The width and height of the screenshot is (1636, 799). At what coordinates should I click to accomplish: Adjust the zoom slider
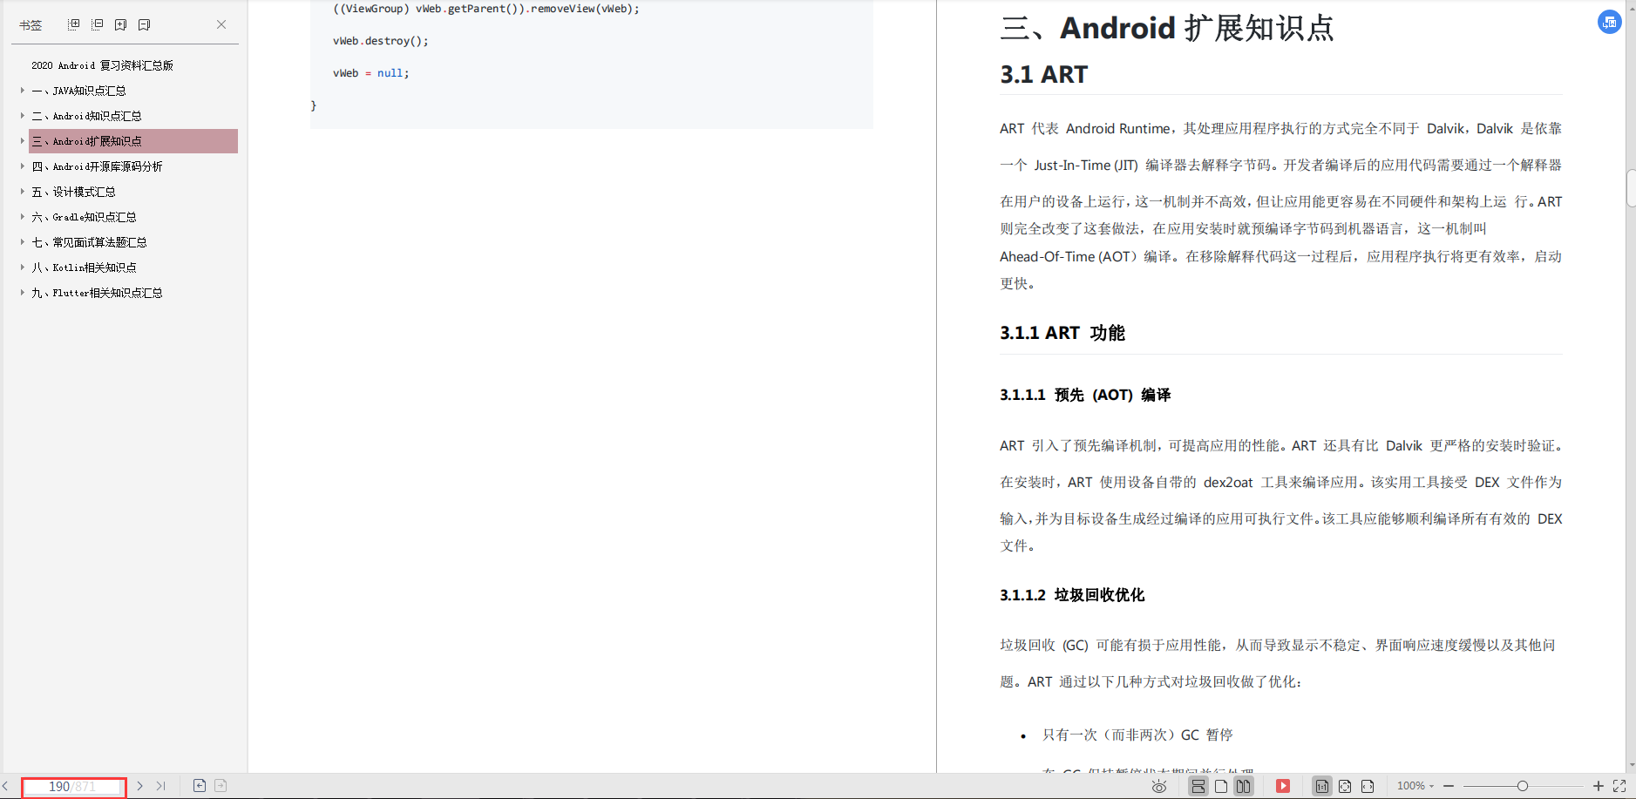pos(1523,786)
